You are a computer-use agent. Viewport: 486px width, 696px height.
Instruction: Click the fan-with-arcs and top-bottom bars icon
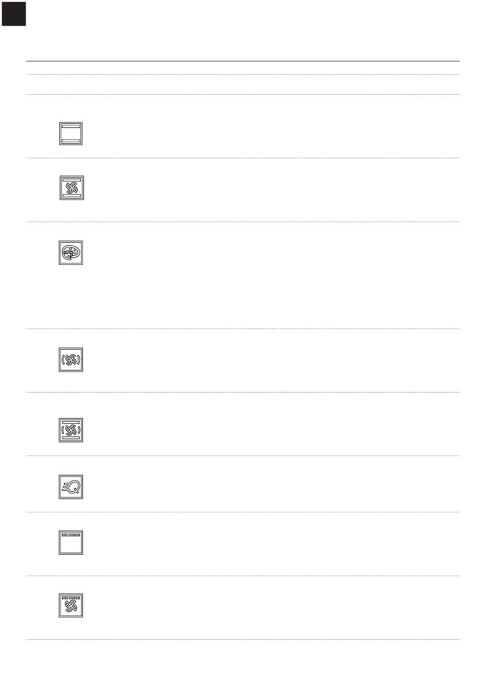pyautogui.click(x=71, y=430)
